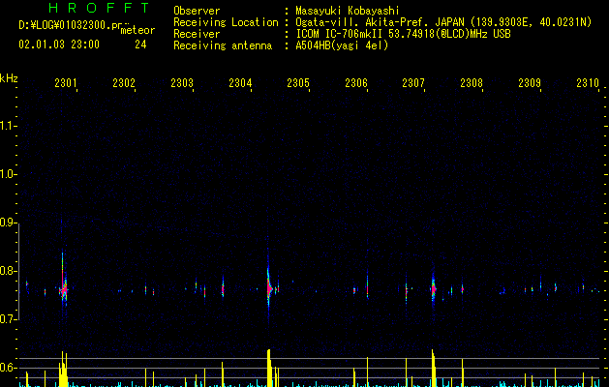Click the Receiving Location label
Screen dimensions: 609x387
click(226, 22)
